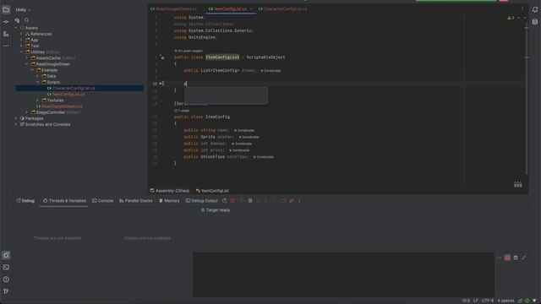Viewport: 541px width, 304px height.
Task: Expand the AssetsCache folder
Action: [27, 58]
